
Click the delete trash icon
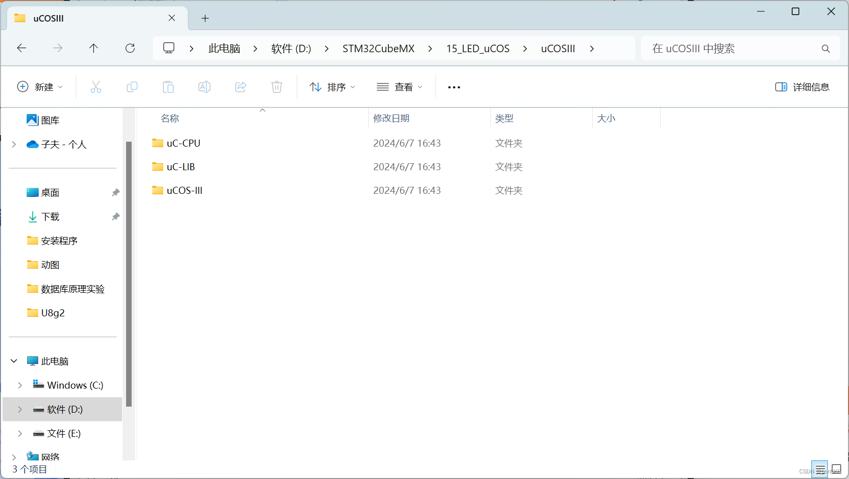tap(277, 87)
